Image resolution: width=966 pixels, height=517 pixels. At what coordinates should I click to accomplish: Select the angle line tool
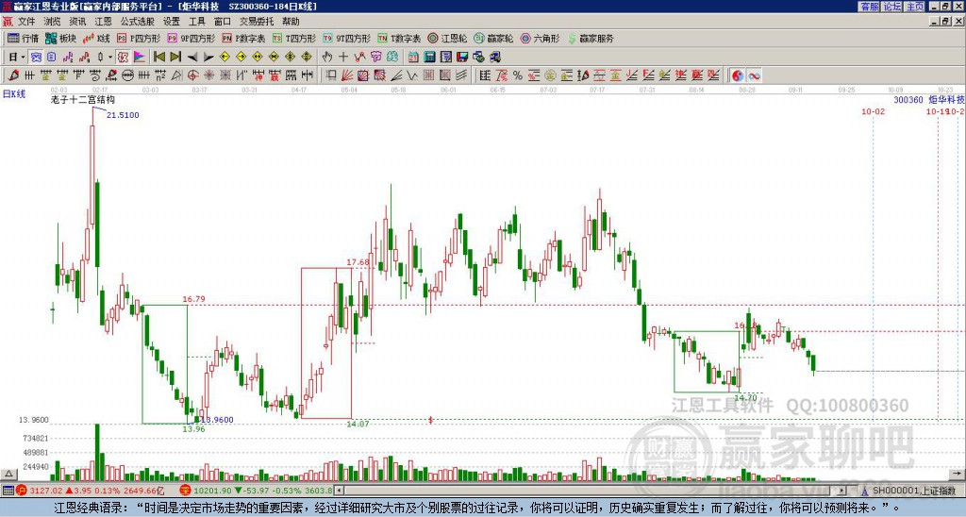pos(395,75)
